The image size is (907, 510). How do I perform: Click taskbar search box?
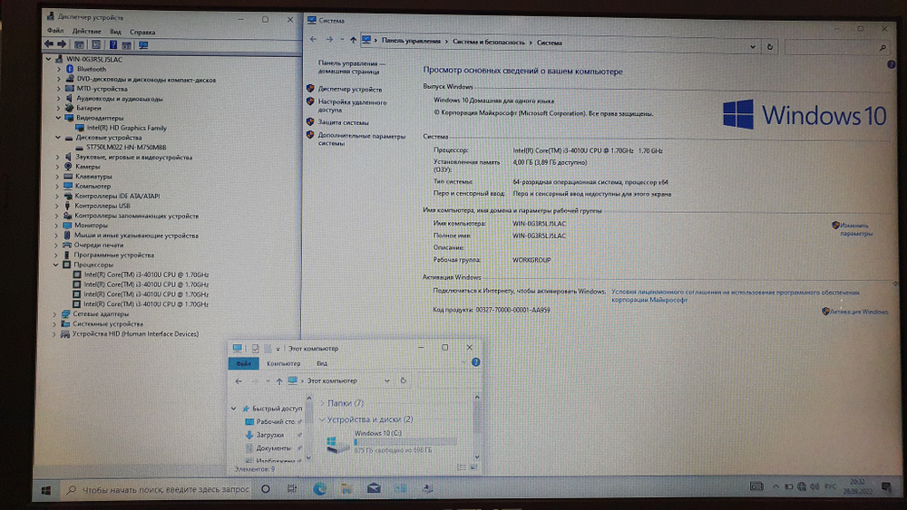coord(157,489)
